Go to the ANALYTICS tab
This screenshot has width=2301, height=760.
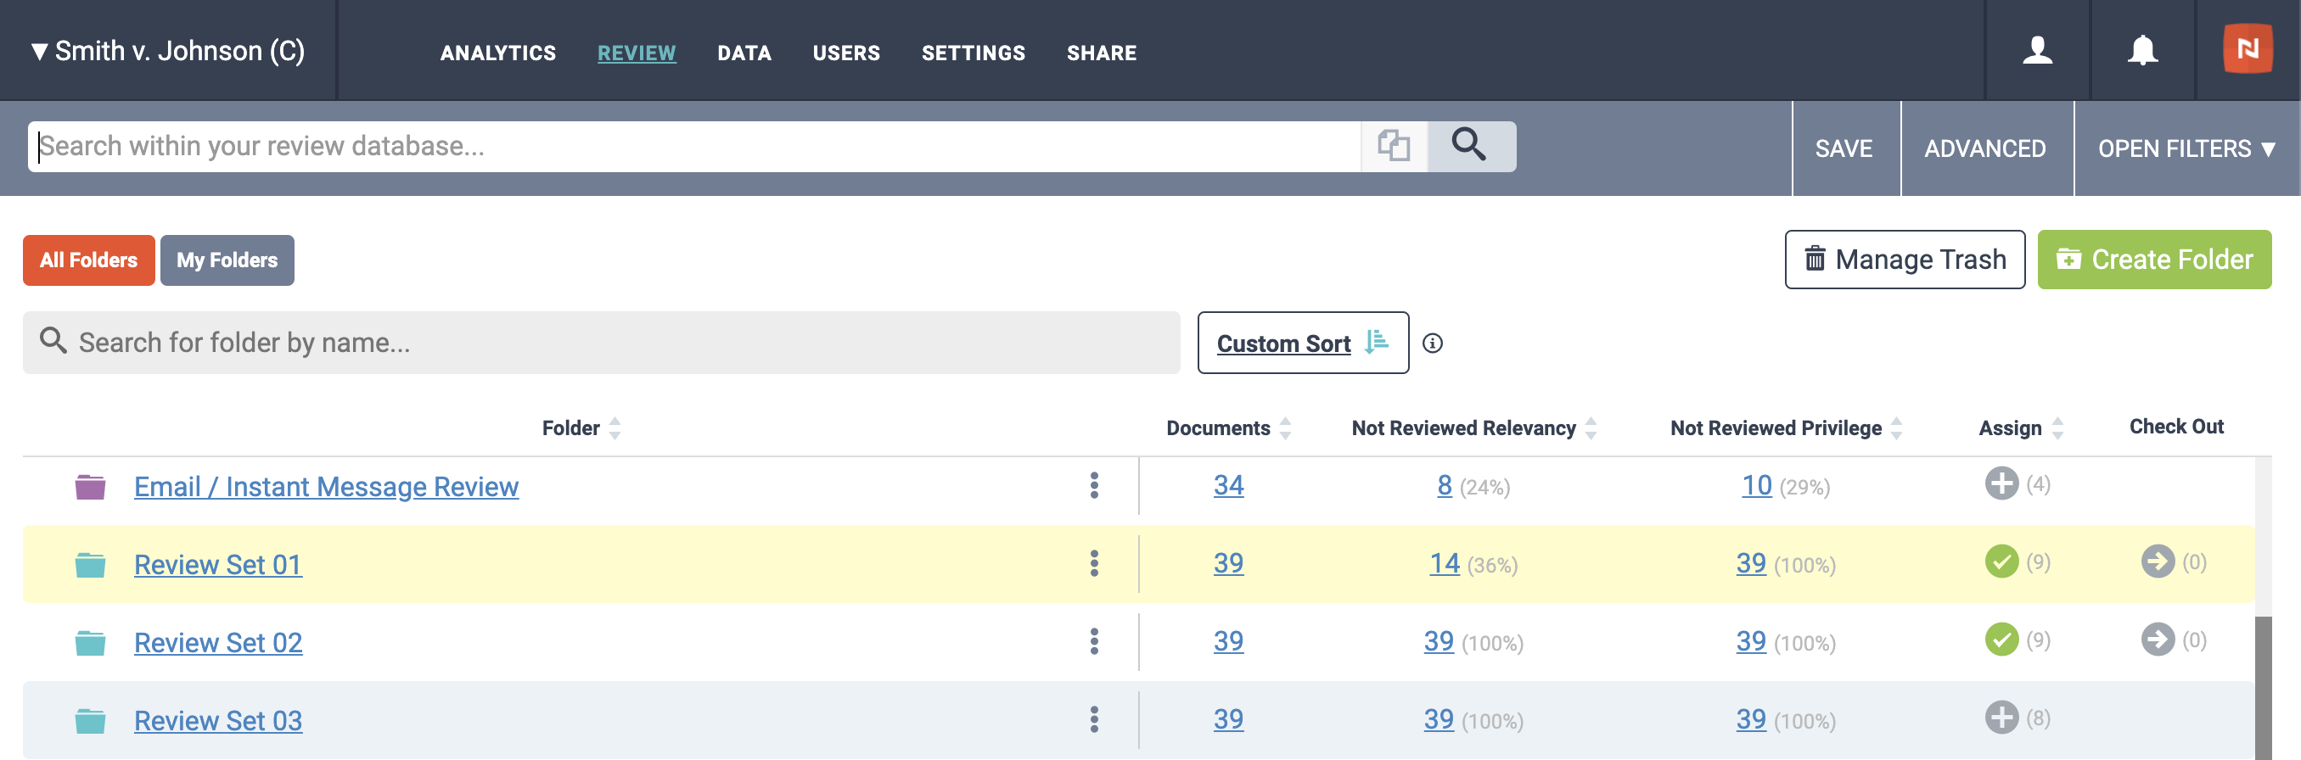497,53
